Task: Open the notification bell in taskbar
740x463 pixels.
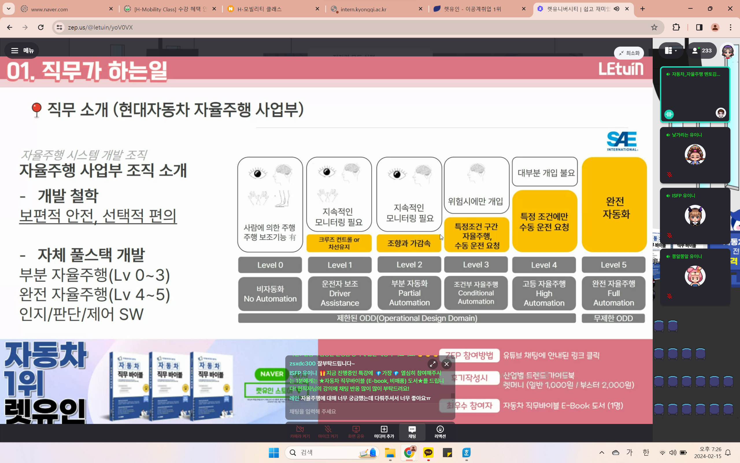Action: tap(728, 453)
